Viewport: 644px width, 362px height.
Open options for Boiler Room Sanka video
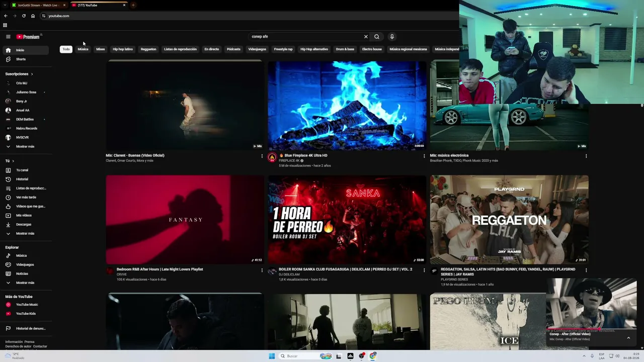point(424,270)
